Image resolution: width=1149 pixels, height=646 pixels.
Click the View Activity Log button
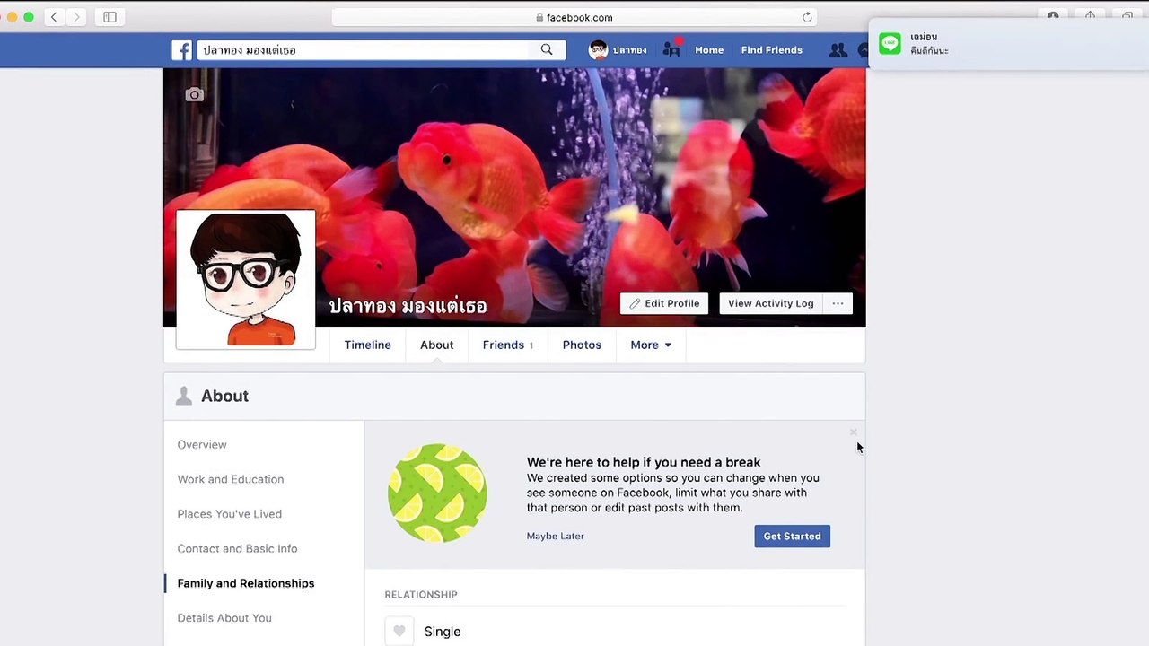(x=771, y=303)
